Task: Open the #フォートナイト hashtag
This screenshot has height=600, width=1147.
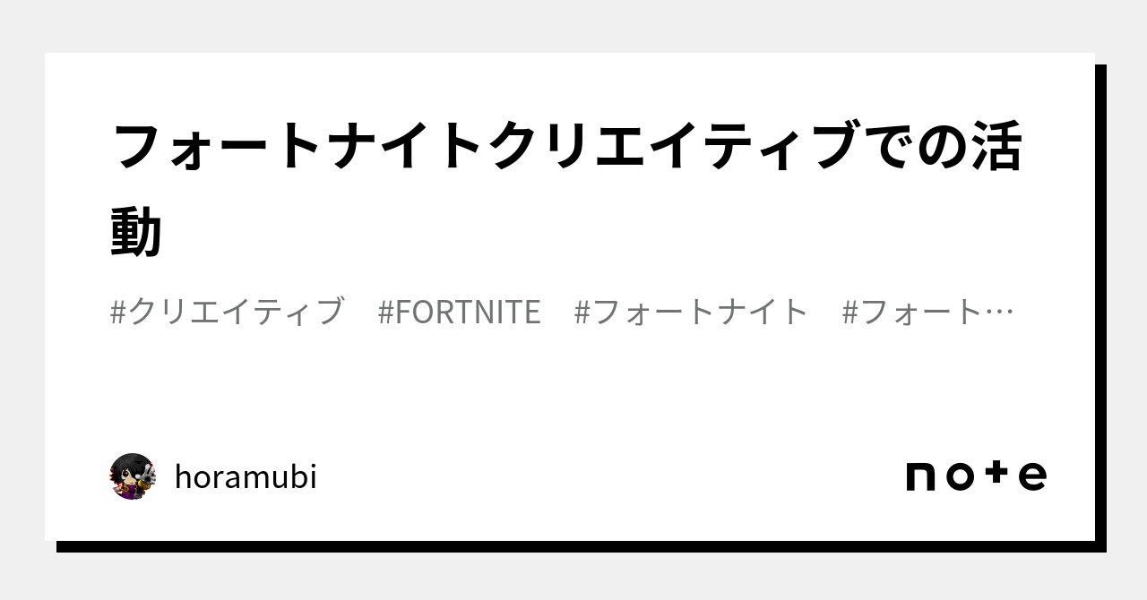Action: pos(692,313)
